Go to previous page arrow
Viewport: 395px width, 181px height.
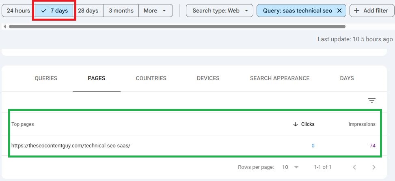354,167
